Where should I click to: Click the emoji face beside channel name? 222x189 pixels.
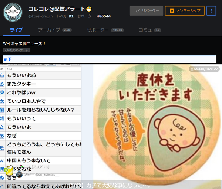pyautogui.click(x=89, y=9)
